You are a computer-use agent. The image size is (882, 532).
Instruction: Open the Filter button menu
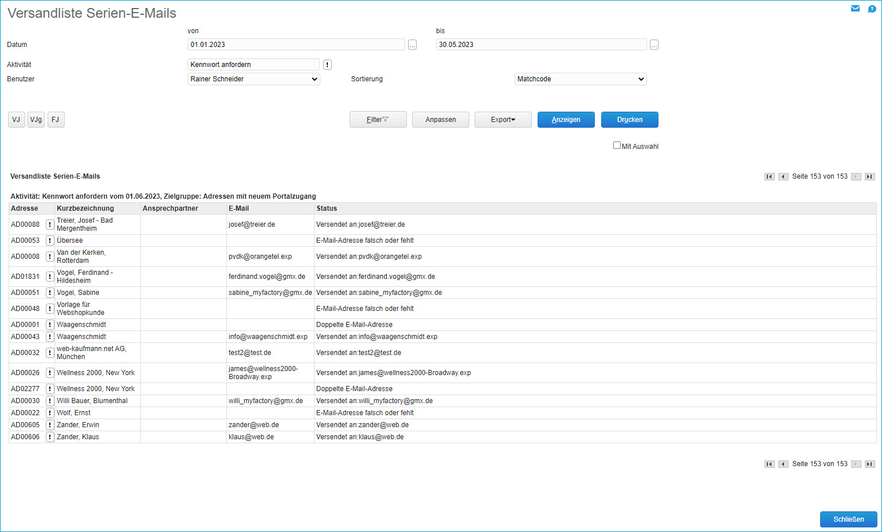point(378,120)
